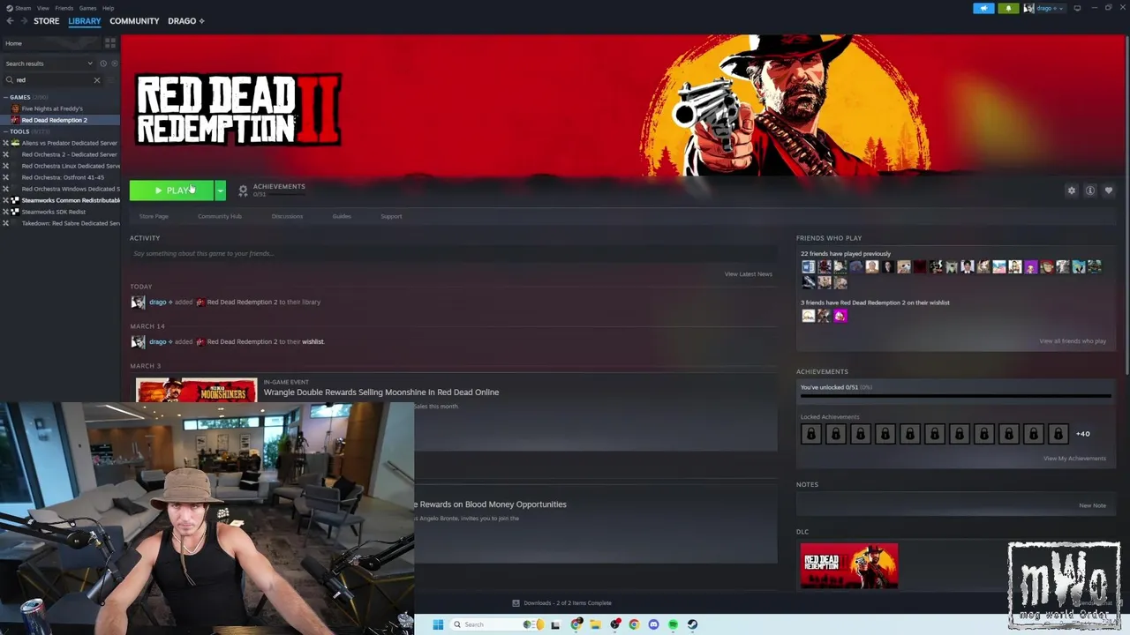Go back with the left arrow
The image size is (1130, 635).
click(x=11, y=21)
